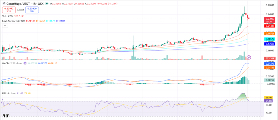The height and width of the screenshot is (120, 278).
Task: Click the cyan 0.18577 price-axis tag
Action: [x=269, y=39]
